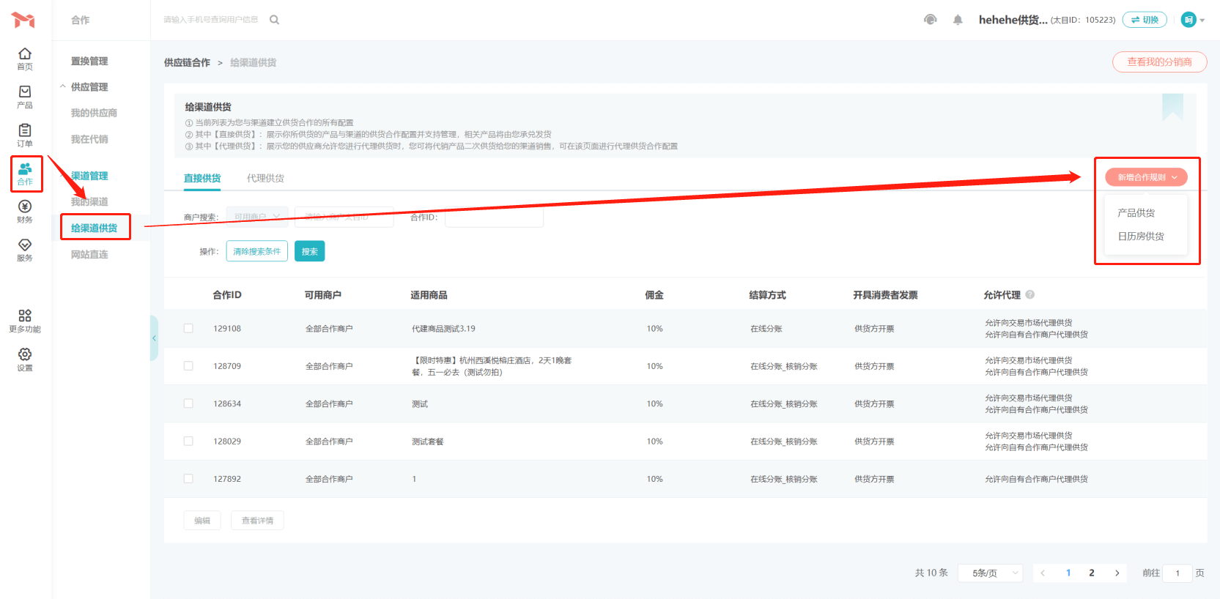The width and height of the screenshot is (1220, 599).
Task: Click the 允许代理 help question mark icon
Action: (1030, 294)
